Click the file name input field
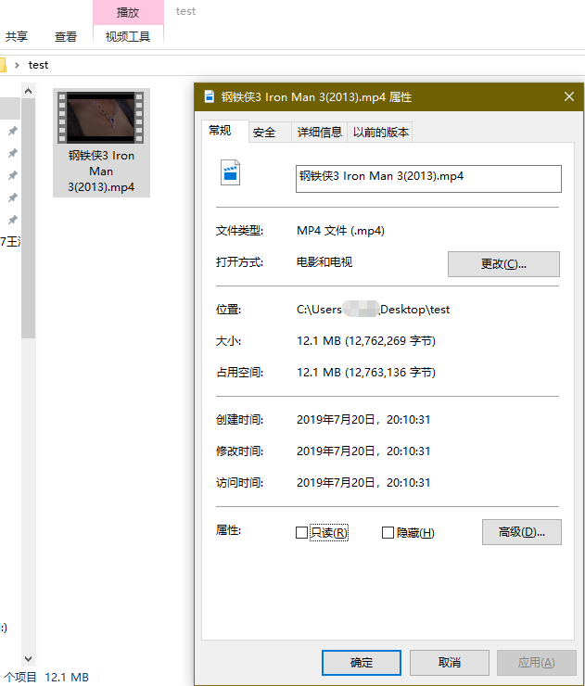This screenshot has width=585, height=686. [x=428, y=179]
